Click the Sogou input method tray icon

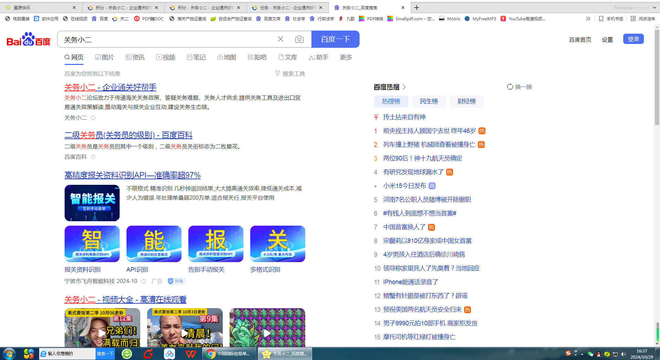point(568,353)
